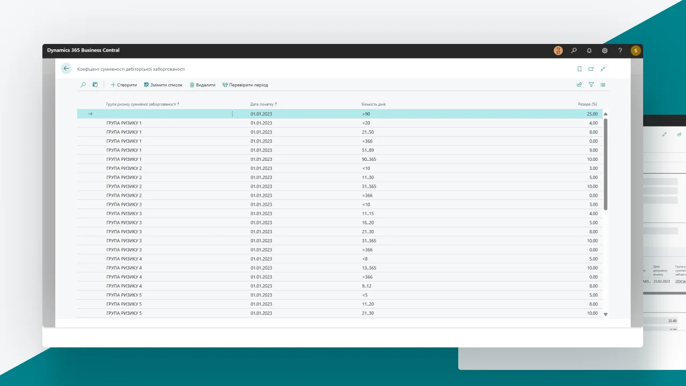
Task: Open the settings gear menu
Action: click(605, 50)
